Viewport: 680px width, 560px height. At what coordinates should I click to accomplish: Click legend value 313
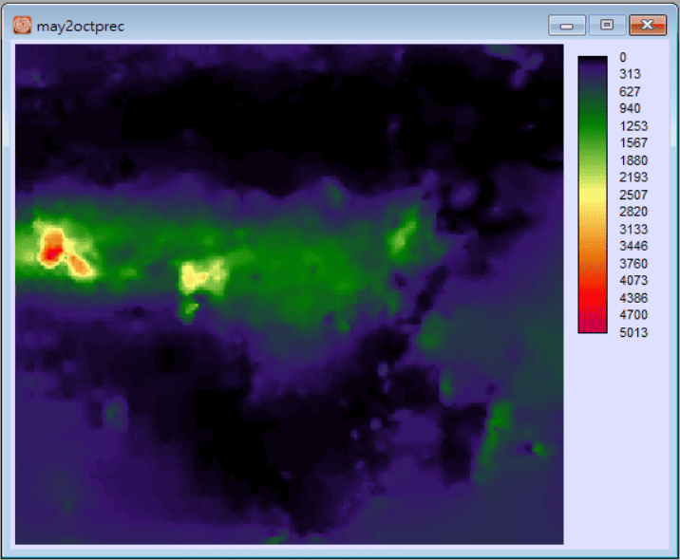pyautogui.click(x=630, y=74)
